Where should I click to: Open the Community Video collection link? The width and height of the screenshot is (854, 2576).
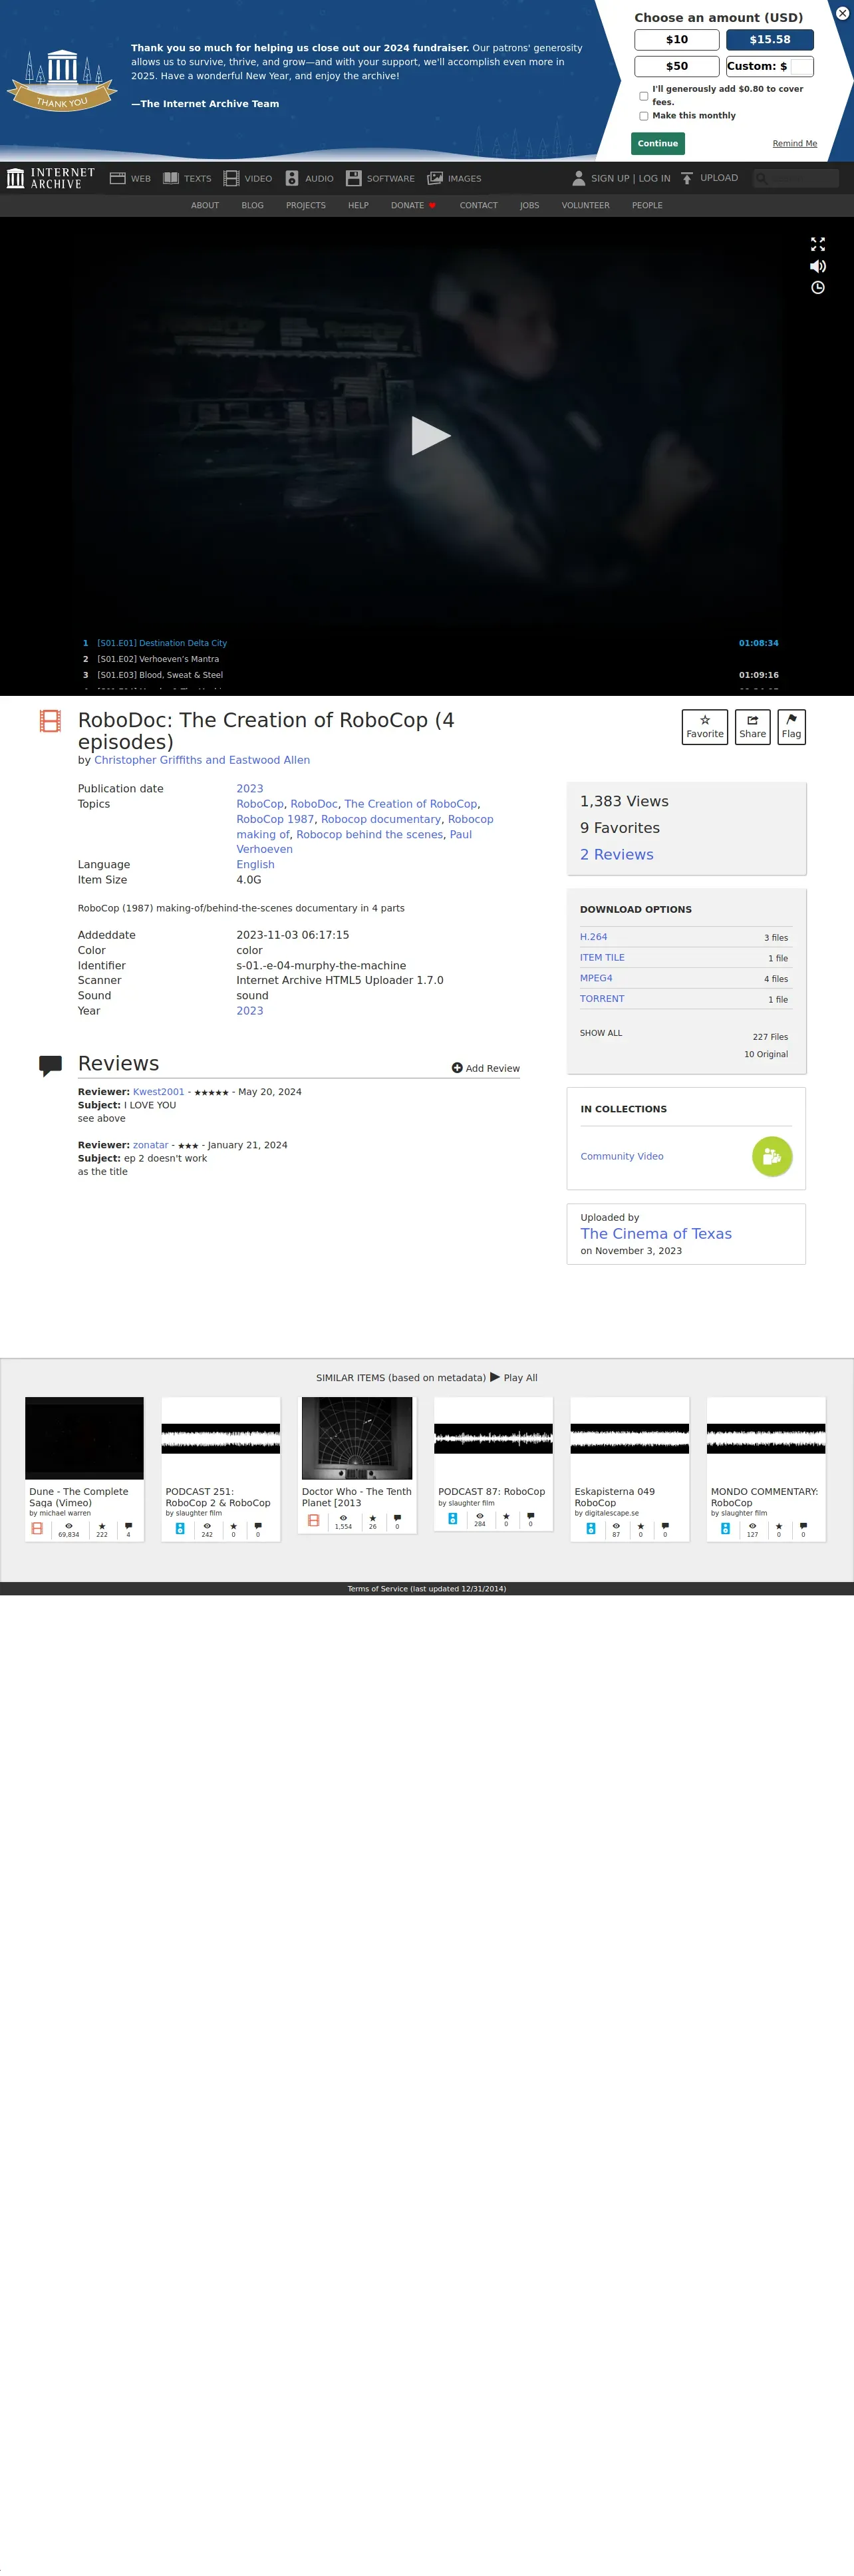(x=622, y=1157)
